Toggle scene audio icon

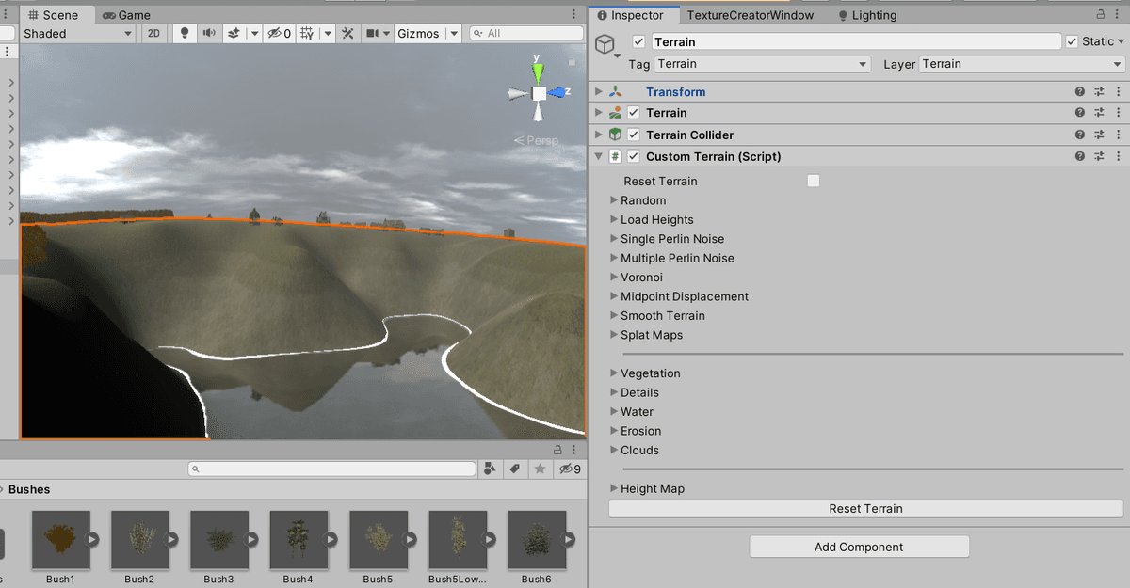(x=208, y=33)
